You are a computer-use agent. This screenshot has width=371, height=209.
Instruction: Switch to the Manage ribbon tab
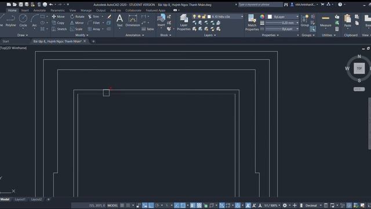86,10
